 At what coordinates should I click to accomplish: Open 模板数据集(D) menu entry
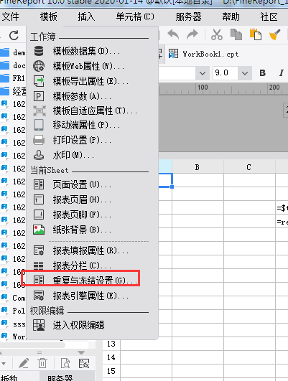coord(86,52)
